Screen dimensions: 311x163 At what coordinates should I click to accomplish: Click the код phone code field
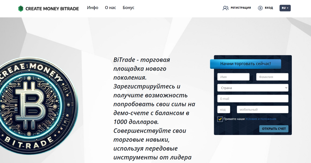[x=224, y=109]
